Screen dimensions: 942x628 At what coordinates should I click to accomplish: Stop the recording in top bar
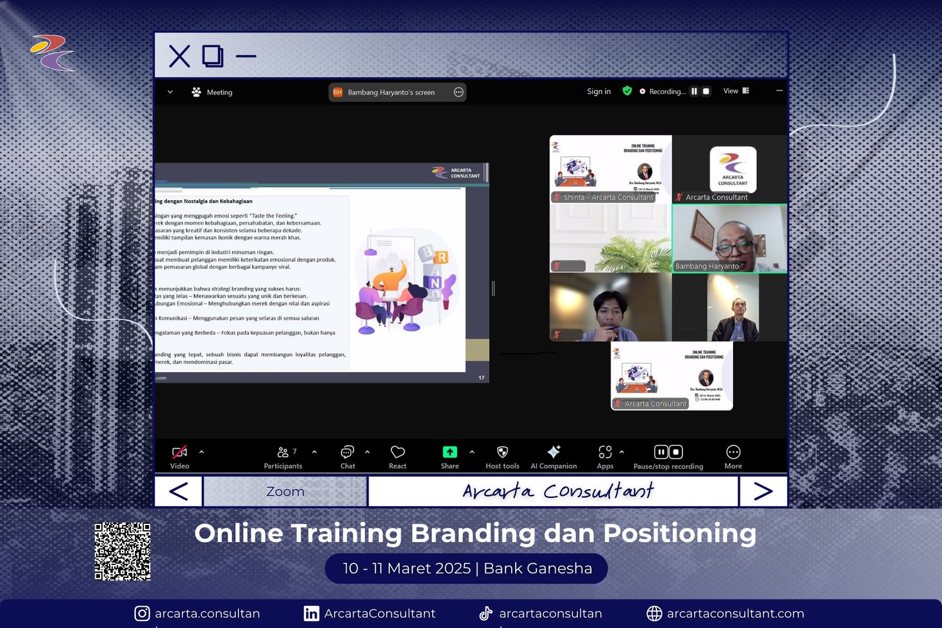(x=706, y=91)
